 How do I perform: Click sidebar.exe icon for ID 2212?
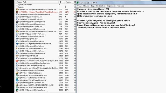[17, 75]
